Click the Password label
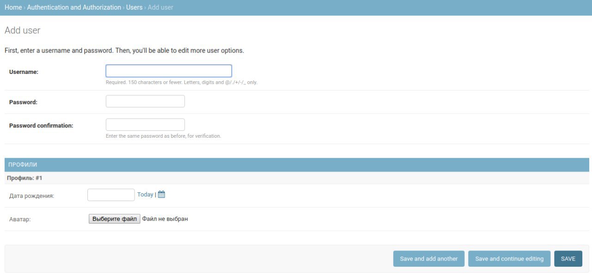 [23, 102]
